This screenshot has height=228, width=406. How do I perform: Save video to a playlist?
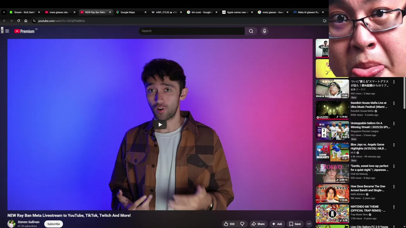(x=295, y=224)
